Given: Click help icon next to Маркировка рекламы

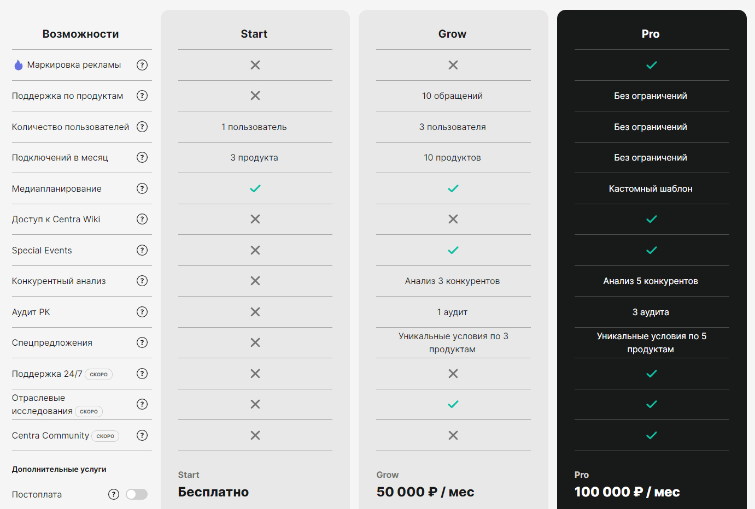Looking at the screenshot, I should tap(142, 65).
